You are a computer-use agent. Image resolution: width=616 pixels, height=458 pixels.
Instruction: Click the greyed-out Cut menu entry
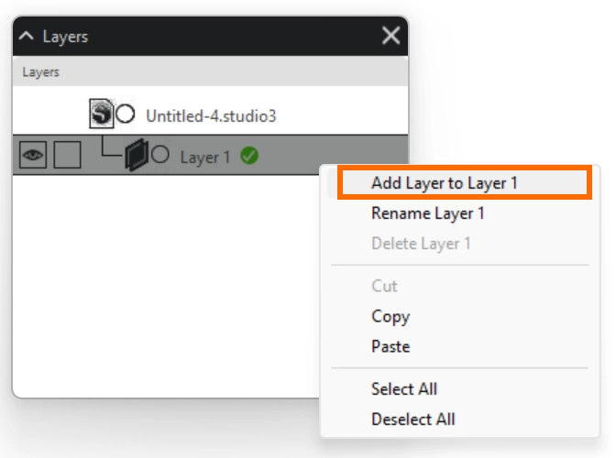pyautogui.click(x=384, y=286)
